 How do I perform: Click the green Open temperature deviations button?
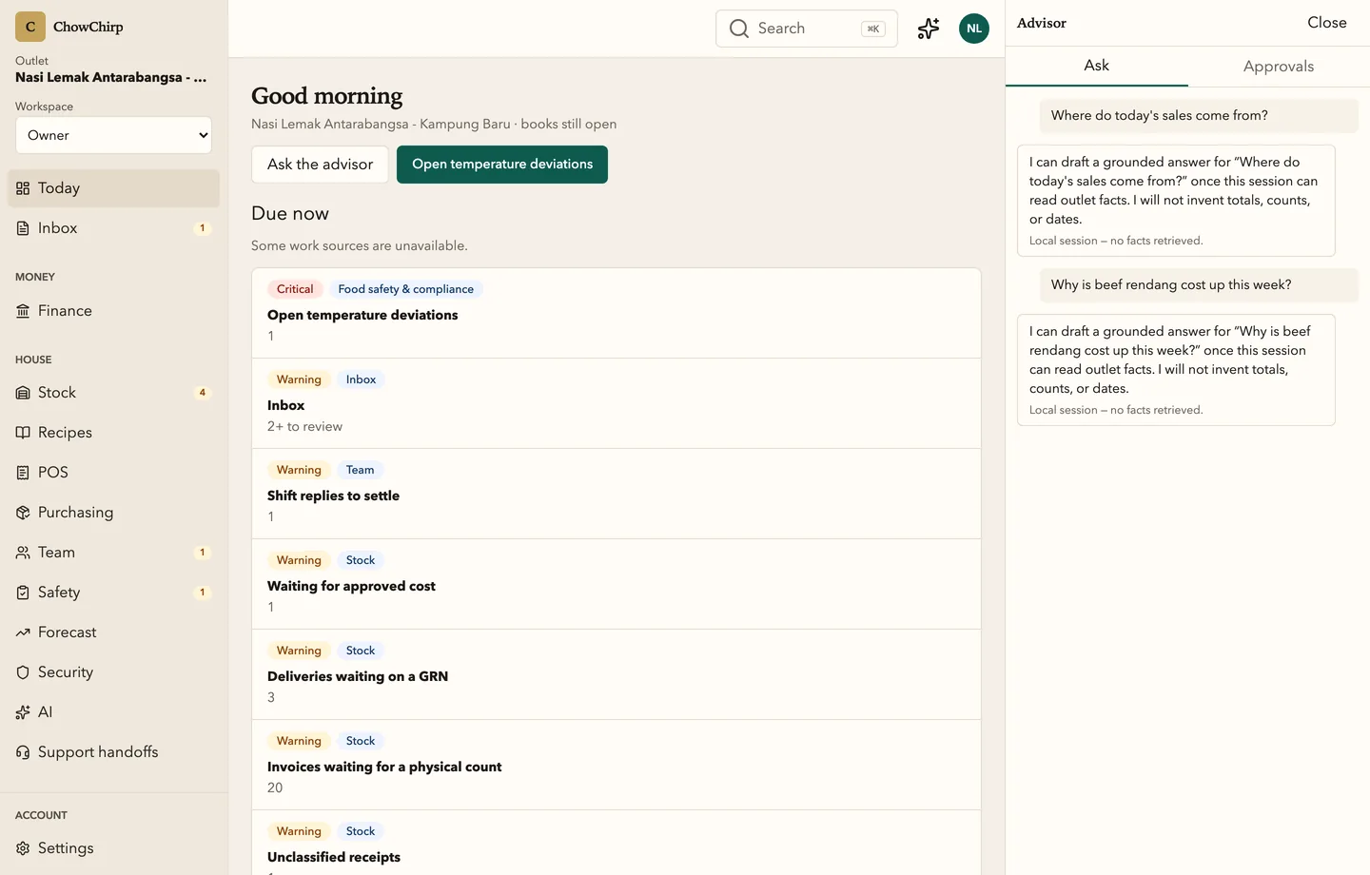point(502,165)
